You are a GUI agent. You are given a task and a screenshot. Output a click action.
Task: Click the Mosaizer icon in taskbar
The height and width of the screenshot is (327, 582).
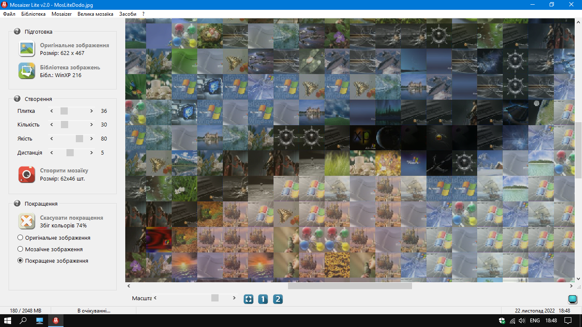pos(55,321)
